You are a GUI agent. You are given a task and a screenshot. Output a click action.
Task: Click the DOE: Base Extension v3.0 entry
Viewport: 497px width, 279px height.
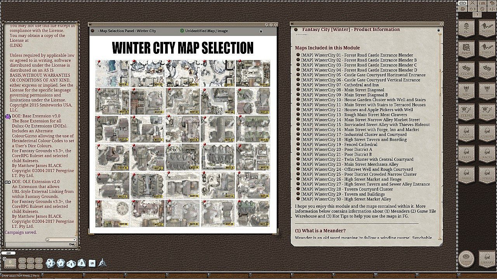(x=36, y=116)
